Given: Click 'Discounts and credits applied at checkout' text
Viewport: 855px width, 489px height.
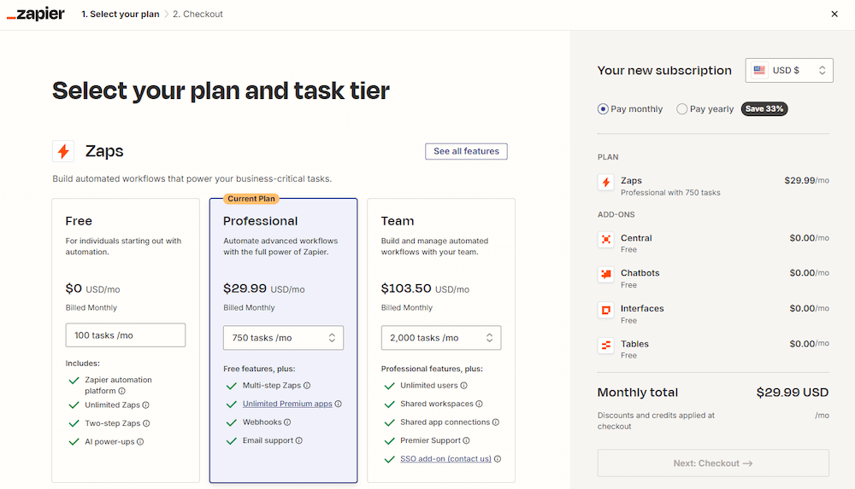Looking at the screenshot, I should pyautogui.click(x=656, y=421).
